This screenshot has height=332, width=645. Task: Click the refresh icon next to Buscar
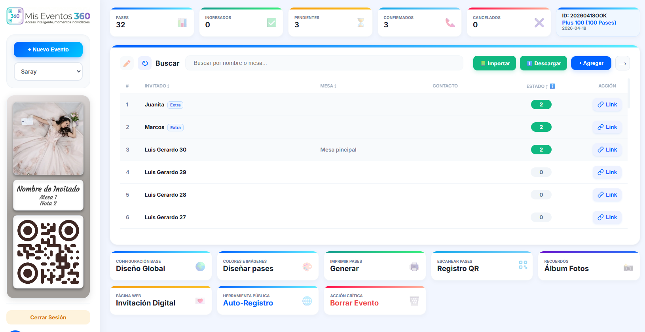point(145,63)
